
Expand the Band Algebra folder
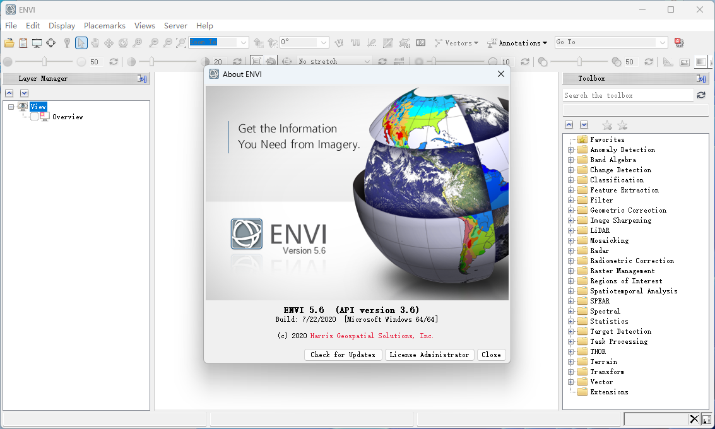point(570,160)
